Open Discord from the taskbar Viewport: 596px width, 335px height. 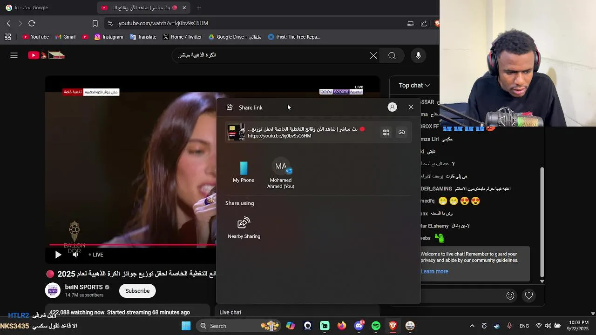[x=359, y=326]
